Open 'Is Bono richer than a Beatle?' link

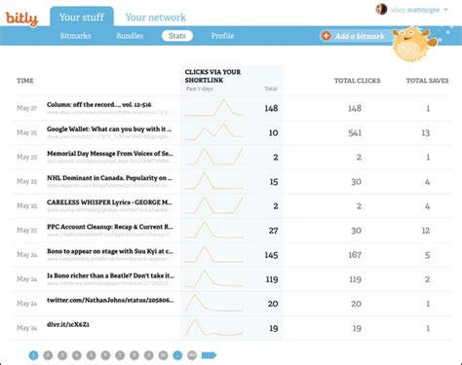click(110, 275)
